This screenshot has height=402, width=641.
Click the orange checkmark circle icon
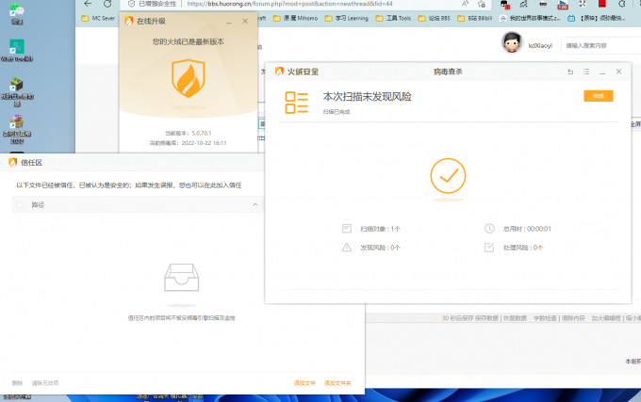(x=448, y=176)
